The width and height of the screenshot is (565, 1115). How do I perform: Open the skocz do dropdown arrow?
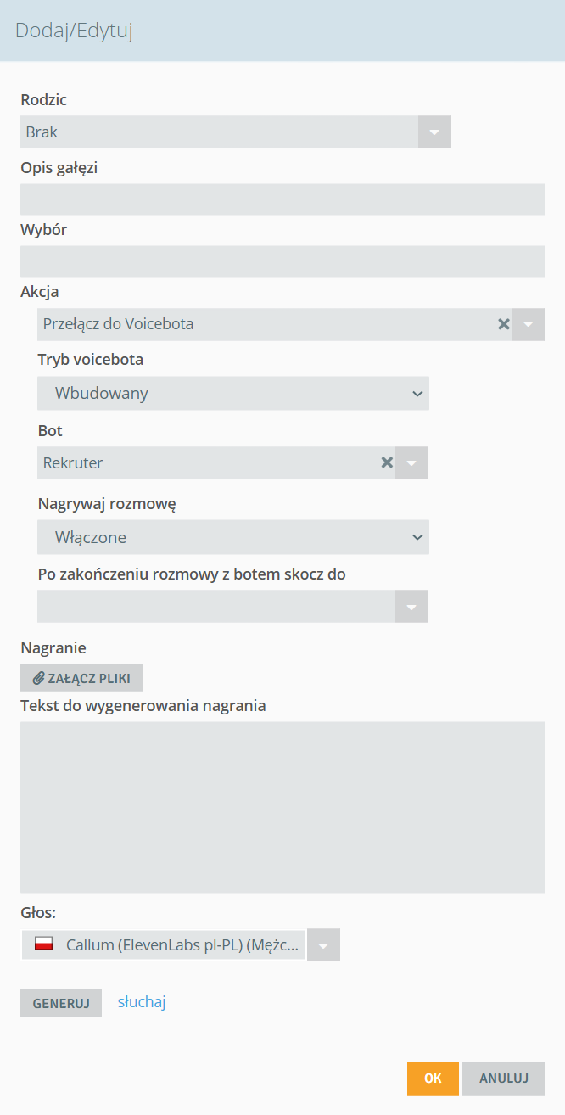point(412,607)
